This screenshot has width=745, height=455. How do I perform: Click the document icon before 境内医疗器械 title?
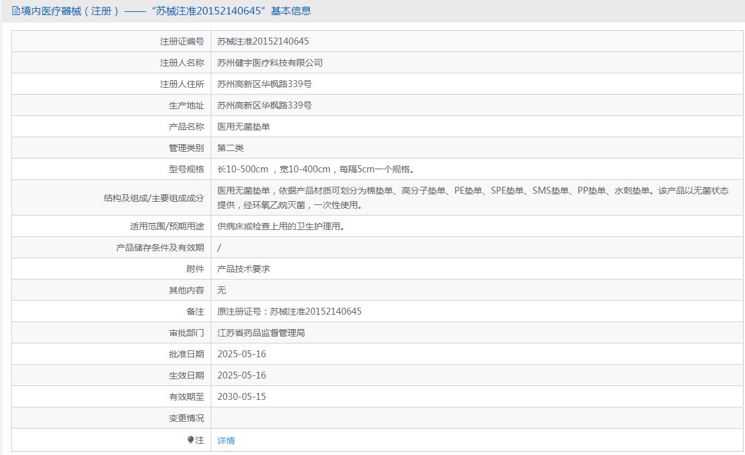pos(16,11)
